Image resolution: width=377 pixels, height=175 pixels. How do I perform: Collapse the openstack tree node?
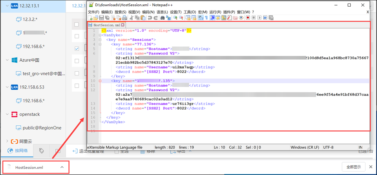click(x=7, y=114)
